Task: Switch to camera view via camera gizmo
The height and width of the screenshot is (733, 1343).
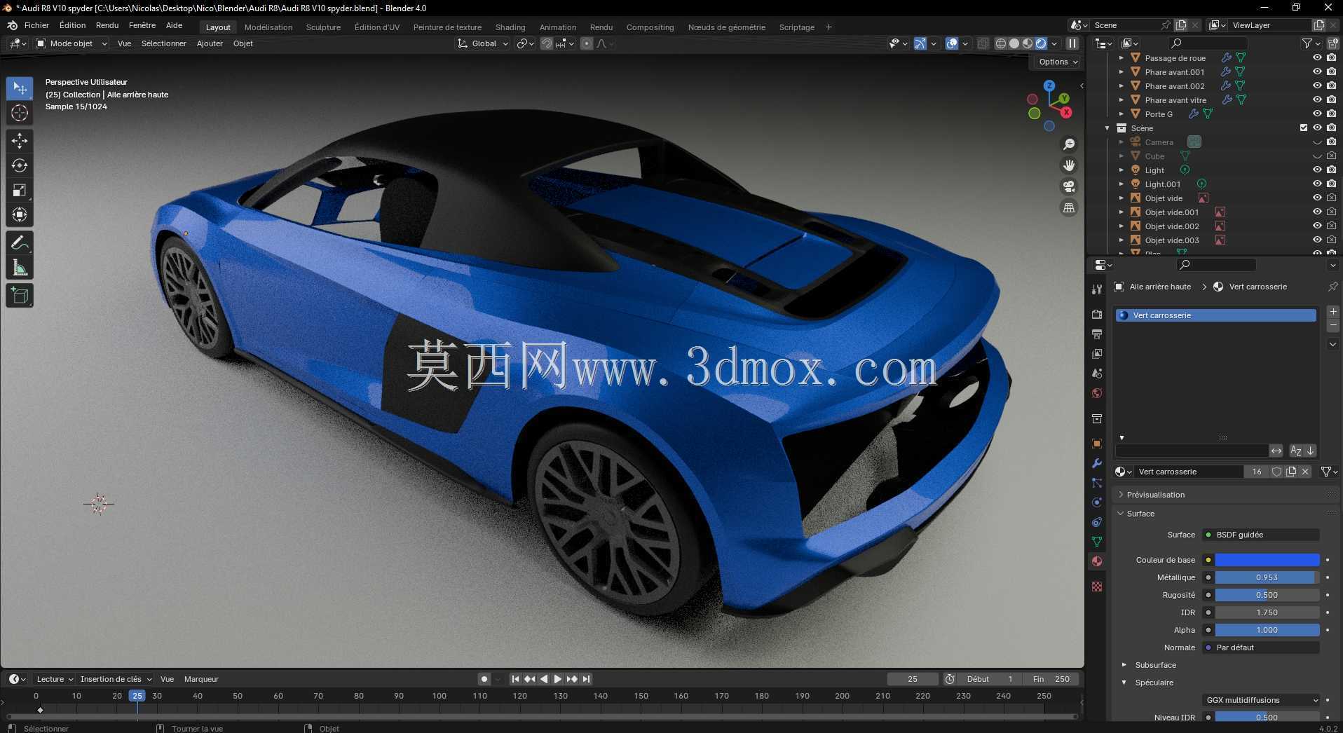Action: pos(1069,186)
